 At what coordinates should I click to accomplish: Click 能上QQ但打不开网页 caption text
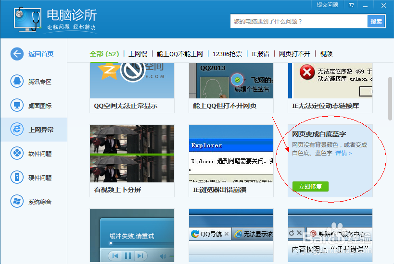pos(225,106)
